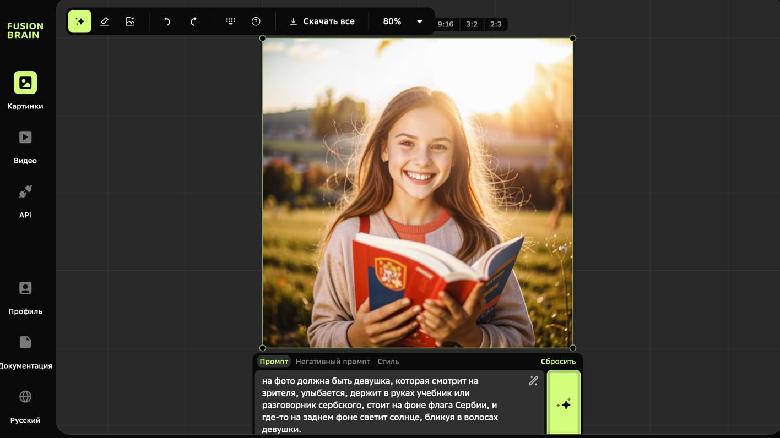
Task: Open the Видео section in sidebar
Action: (25, 146)
